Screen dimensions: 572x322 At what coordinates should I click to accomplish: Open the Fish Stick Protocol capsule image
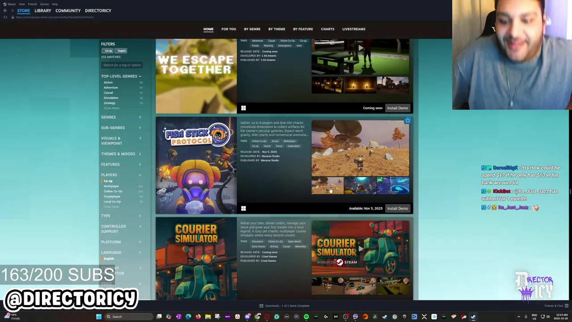[196, 165]
